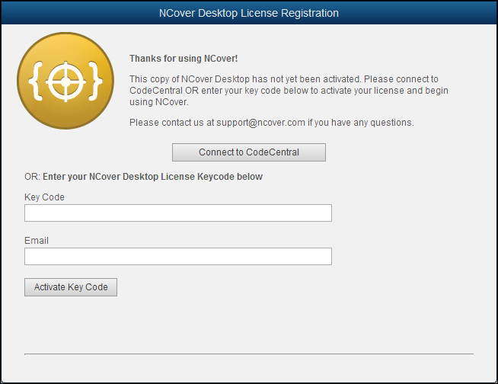The height and width of the screenshot is (384, 498).
Task: Click the "OR:" text above Key Code
Action: (x=32, y=177)
